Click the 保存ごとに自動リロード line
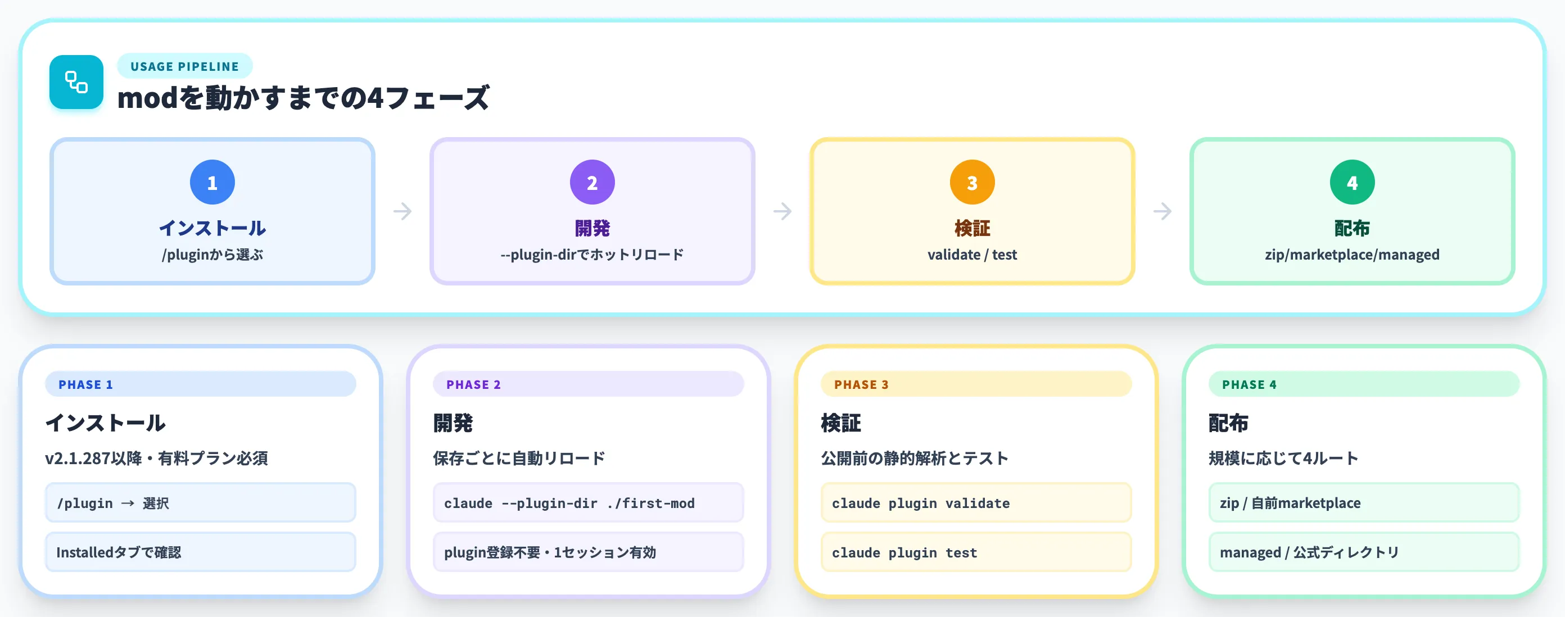Screen dimensions: 1565x617 (519, 458)
